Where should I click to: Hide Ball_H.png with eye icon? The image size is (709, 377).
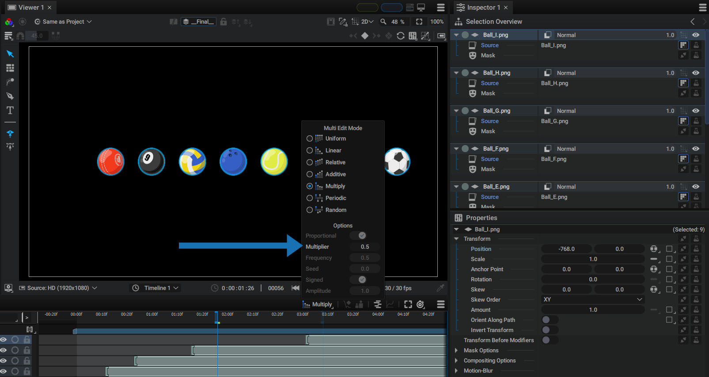pyautogui.click(x=696, y=73)
